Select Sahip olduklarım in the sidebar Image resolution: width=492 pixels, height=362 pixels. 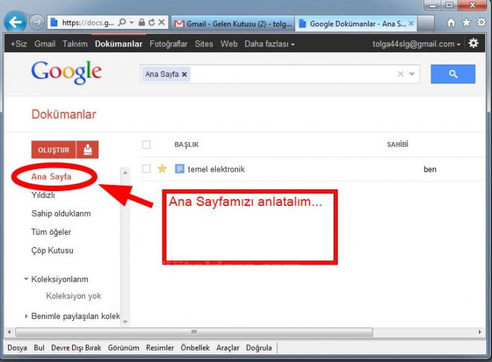point(61,213)
